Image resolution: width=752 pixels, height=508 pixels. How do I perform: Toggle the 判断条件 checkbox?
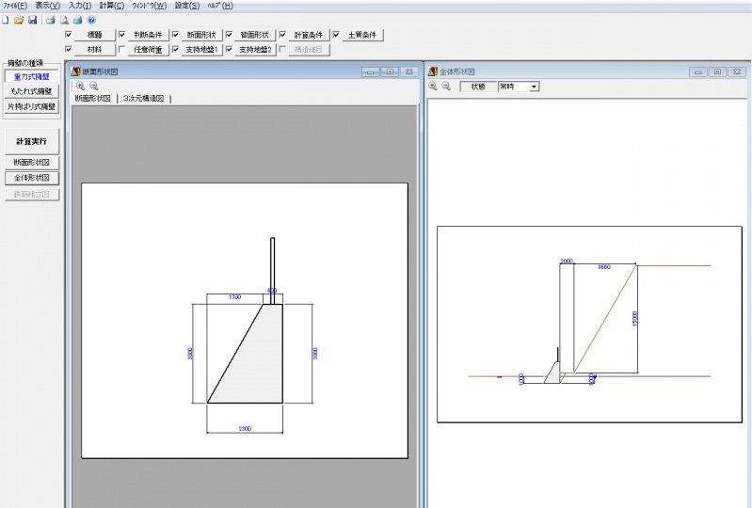click(x=122, y=35)
